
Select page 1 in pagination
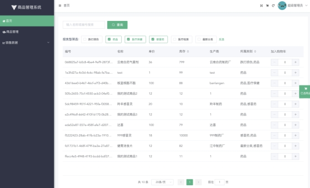(190, 182)
